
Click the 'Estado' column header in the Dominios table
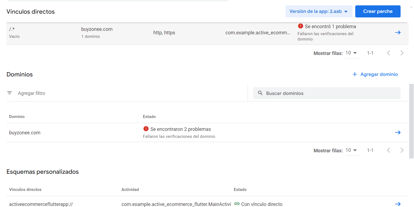pos(149,117)
